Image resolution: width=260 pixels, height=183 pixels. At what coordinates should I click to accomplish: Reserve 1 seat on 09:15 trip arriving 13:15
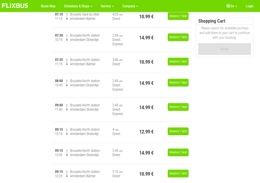(x=178, y=131)
